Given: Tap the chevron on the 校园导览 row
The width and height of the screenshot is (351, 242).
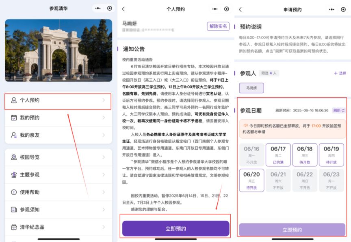Looking at the screenshot, I should tap(104, 157).
